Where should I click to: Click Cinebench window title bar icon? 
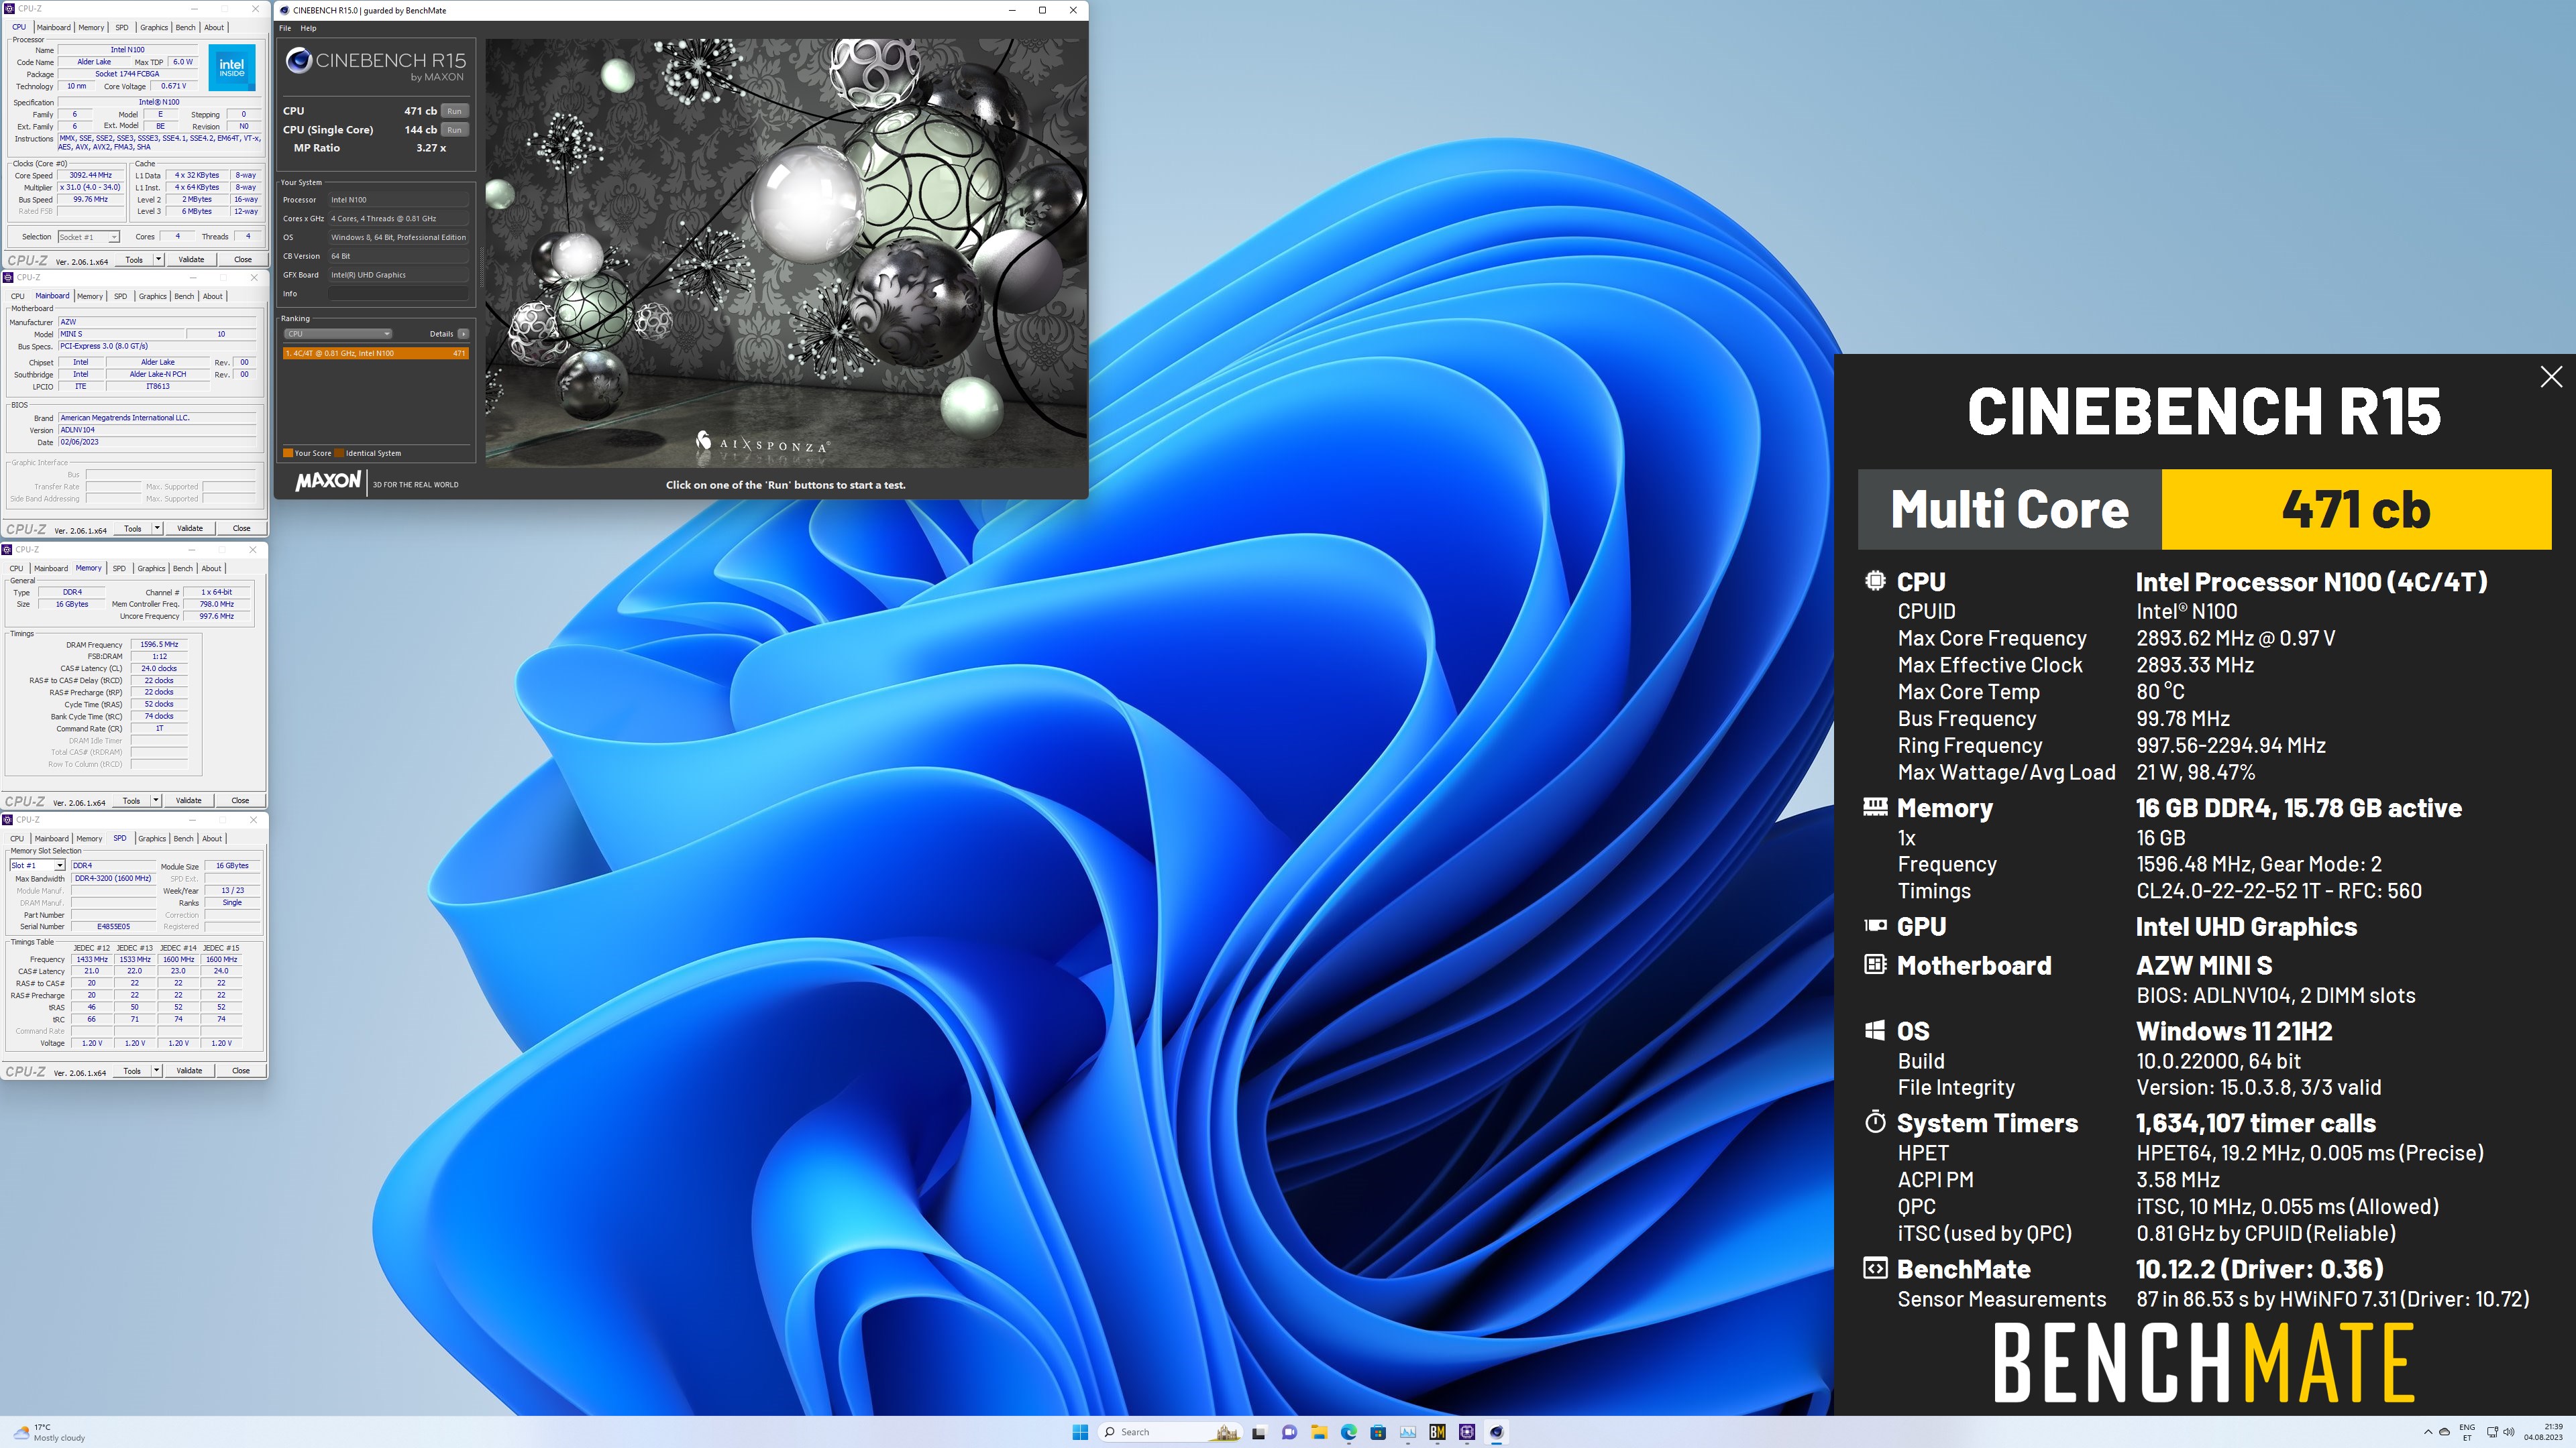(x=285, y=10)
